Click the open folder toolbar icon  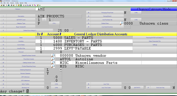2,5
